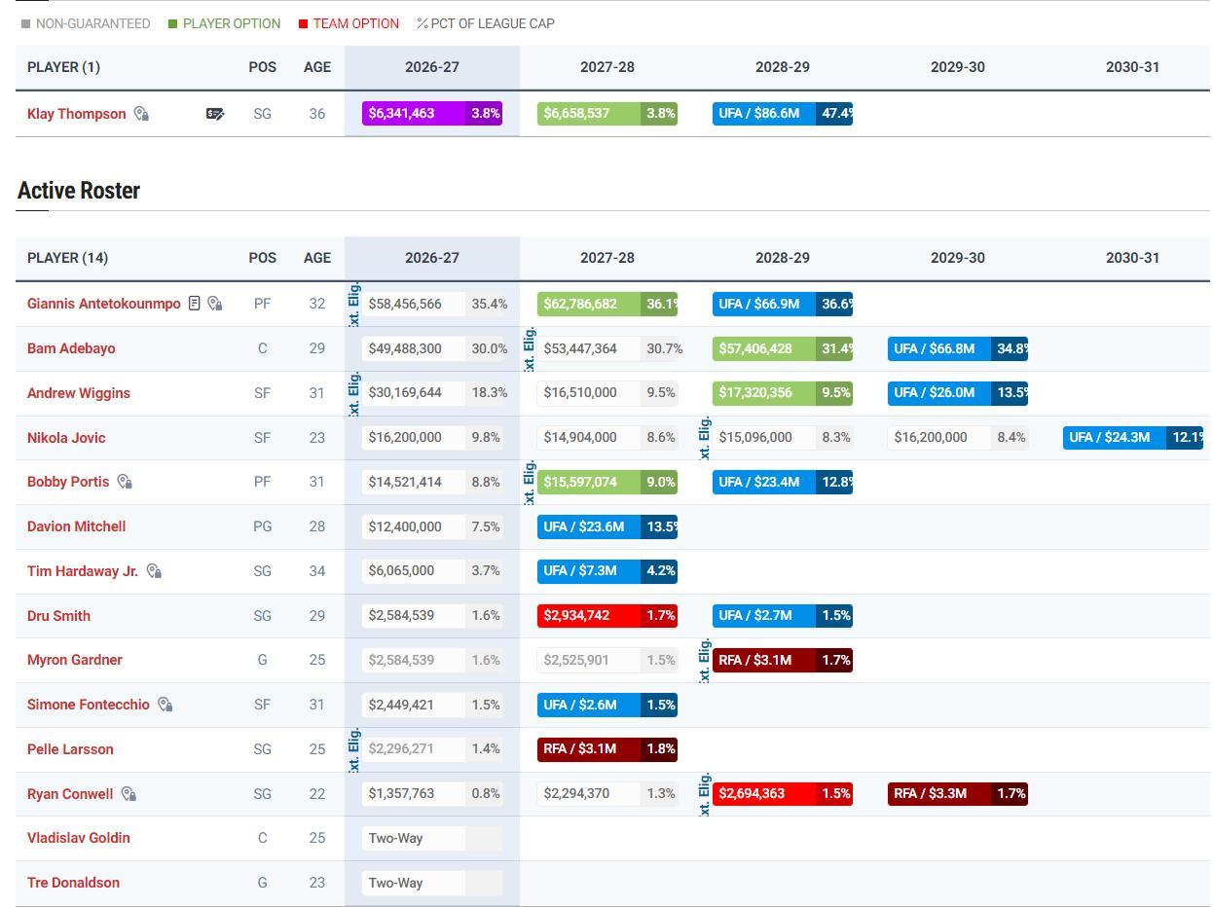Click the pin-lock icon beside Ryan Conwell
1213x907 pixels.
click(129, 794)
